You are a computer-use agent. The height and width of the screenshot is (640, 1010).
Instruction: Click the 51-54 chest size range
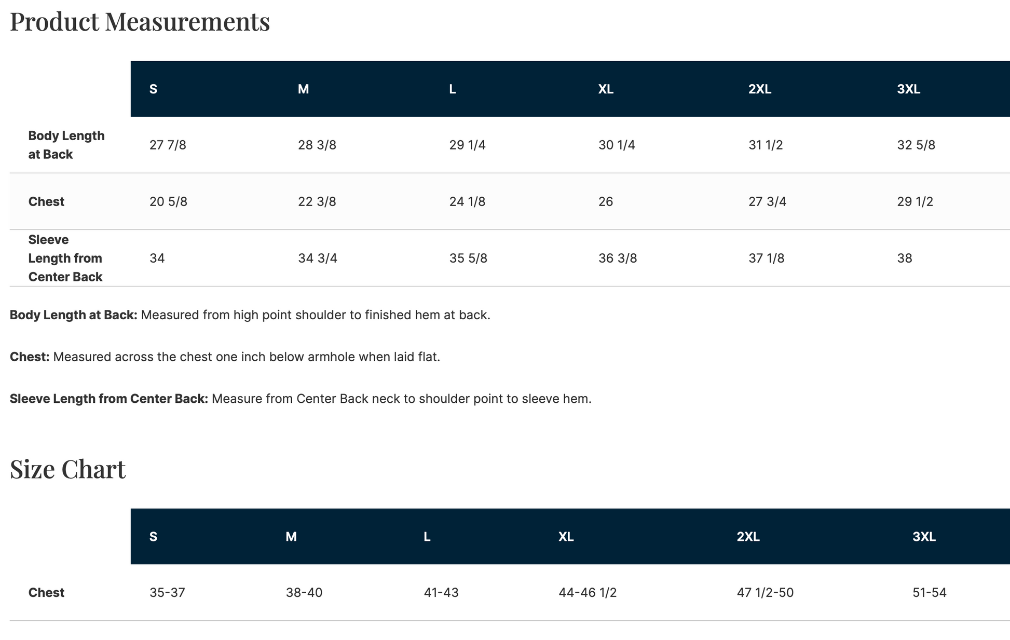[929, 593]
